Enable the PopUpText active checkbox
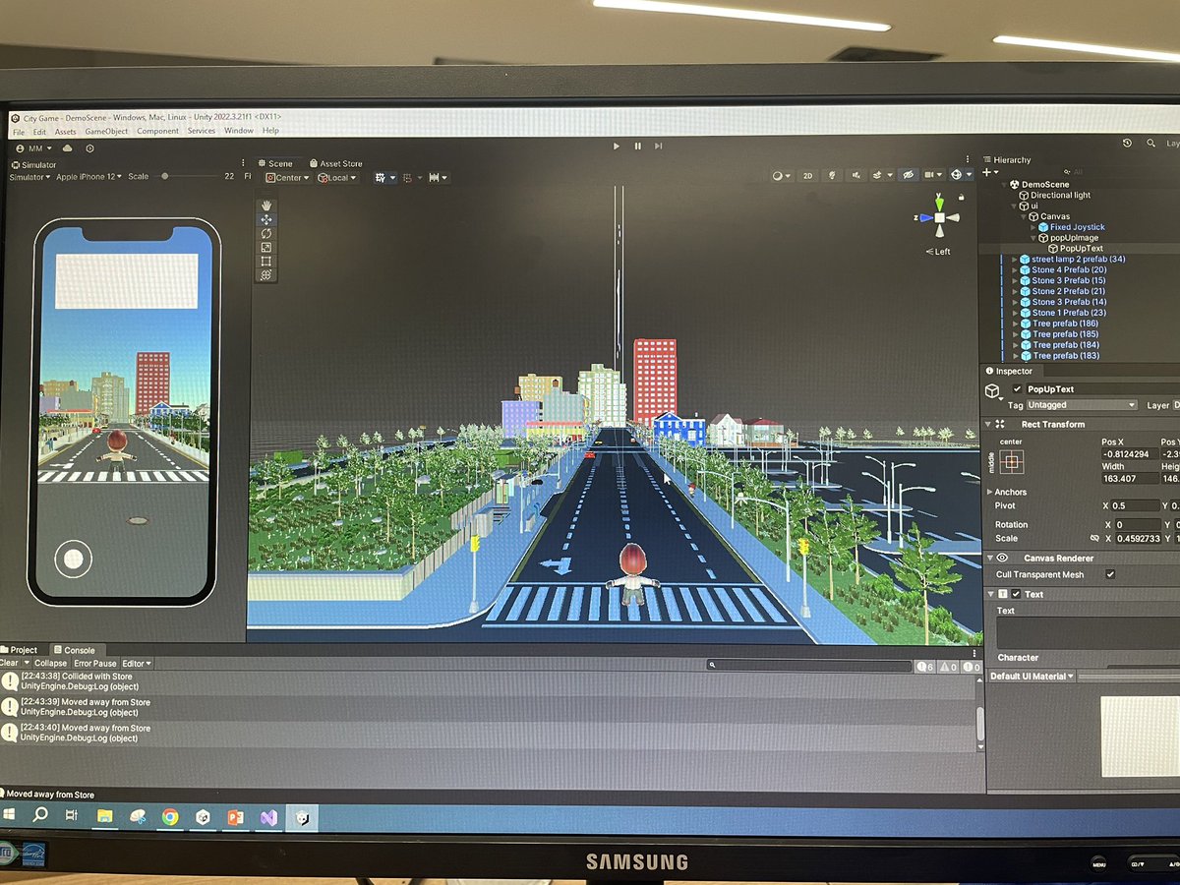Screen dimensions: 1180x885 coord(1017,389)
